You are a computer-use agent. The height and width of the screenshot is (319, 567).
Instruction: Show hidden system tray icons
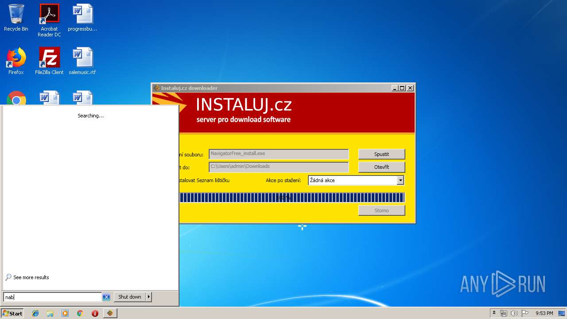494,313
